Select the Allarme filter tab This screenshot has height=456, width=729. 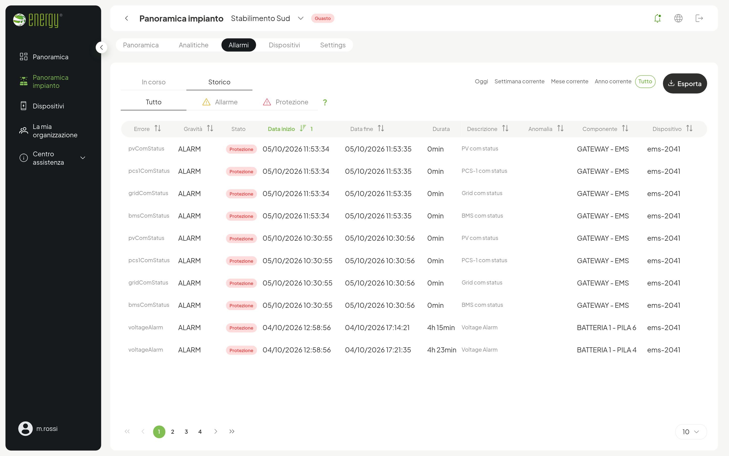click(x=220, y=102)
